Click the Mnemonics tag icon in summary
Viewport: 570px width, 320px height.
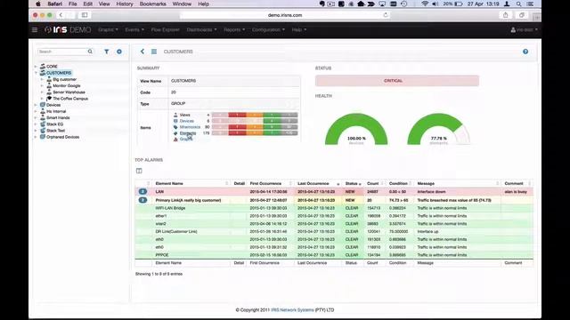175,127
